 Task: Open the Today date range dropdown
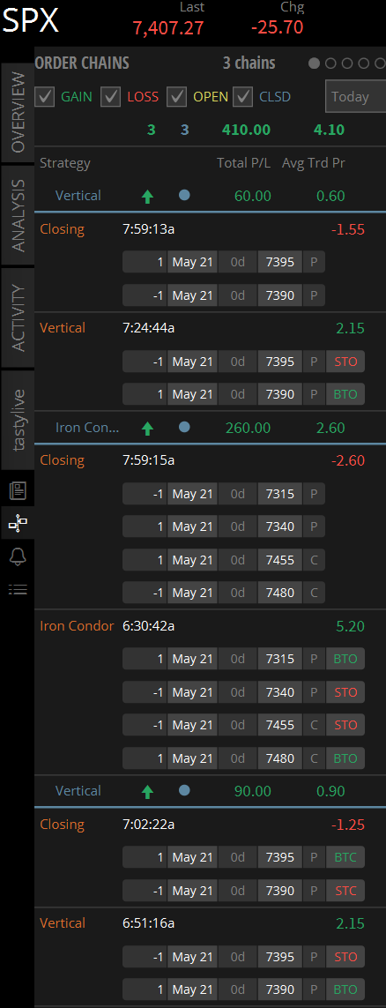(x=356, y=96)
